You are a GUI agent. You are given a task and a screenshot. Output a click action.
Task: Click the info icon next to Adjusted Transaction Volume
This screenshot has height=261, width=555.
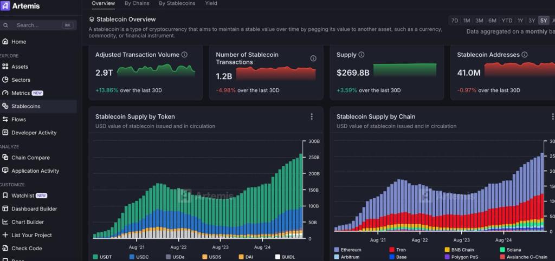(x=184, y=55)
